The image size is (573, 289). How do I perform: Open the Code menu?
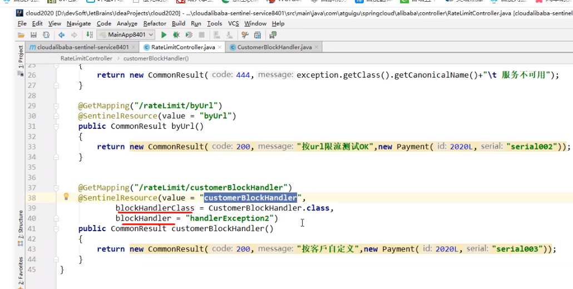104,23
